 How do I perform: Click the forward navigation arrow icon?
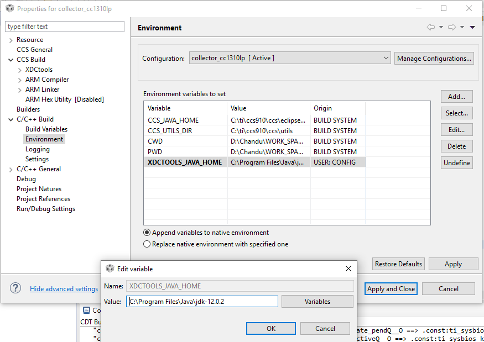pos(452,27)
